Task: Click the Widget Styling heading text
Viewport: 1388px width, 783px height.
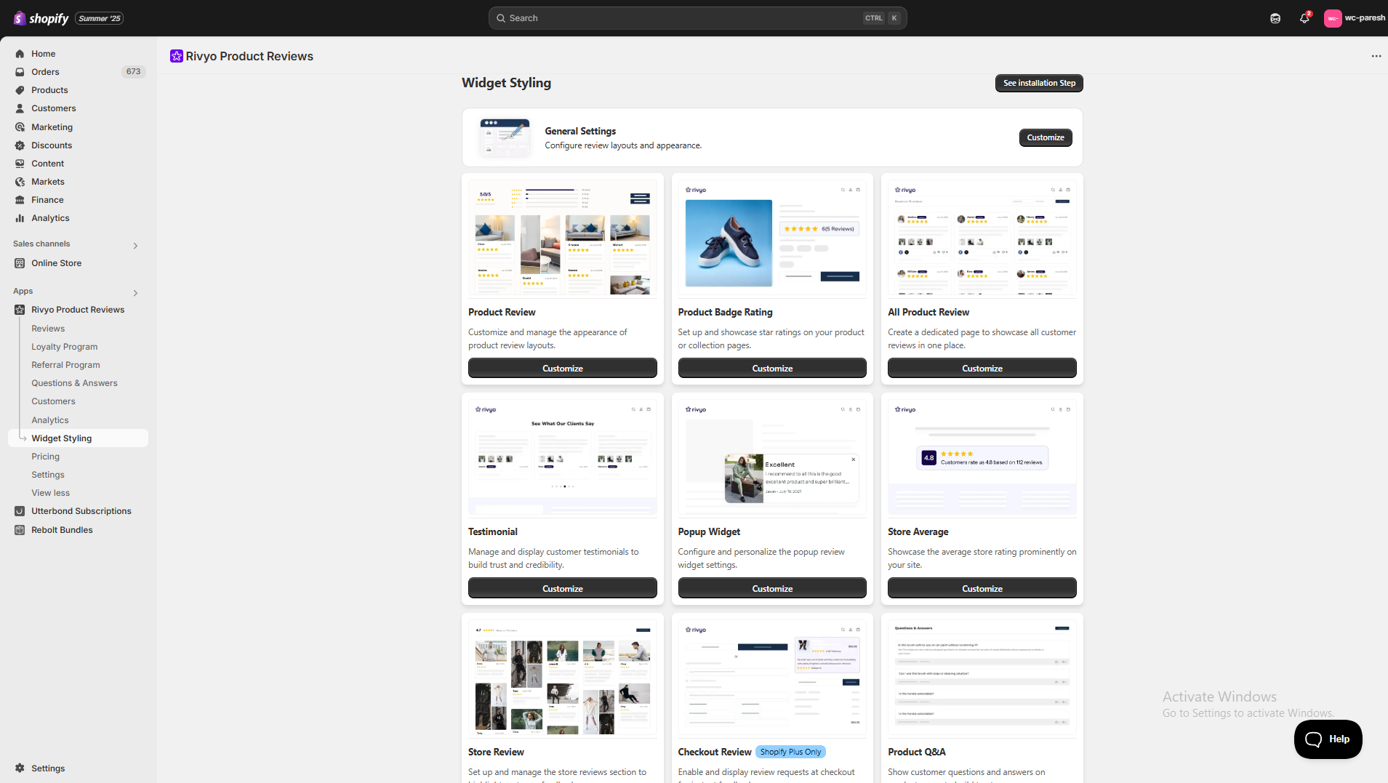Action: coord(506,83)
